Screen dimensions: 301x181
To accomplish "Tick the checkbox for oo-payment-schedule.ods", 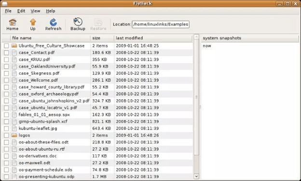I will (x=6, y=170).
